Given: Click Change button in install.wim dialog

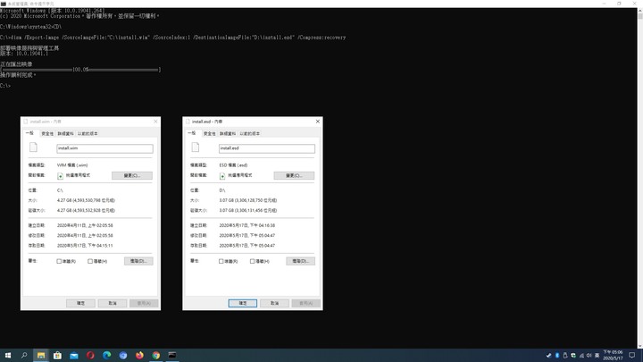Looking at the screenshot, I should (x=132, y=176).
